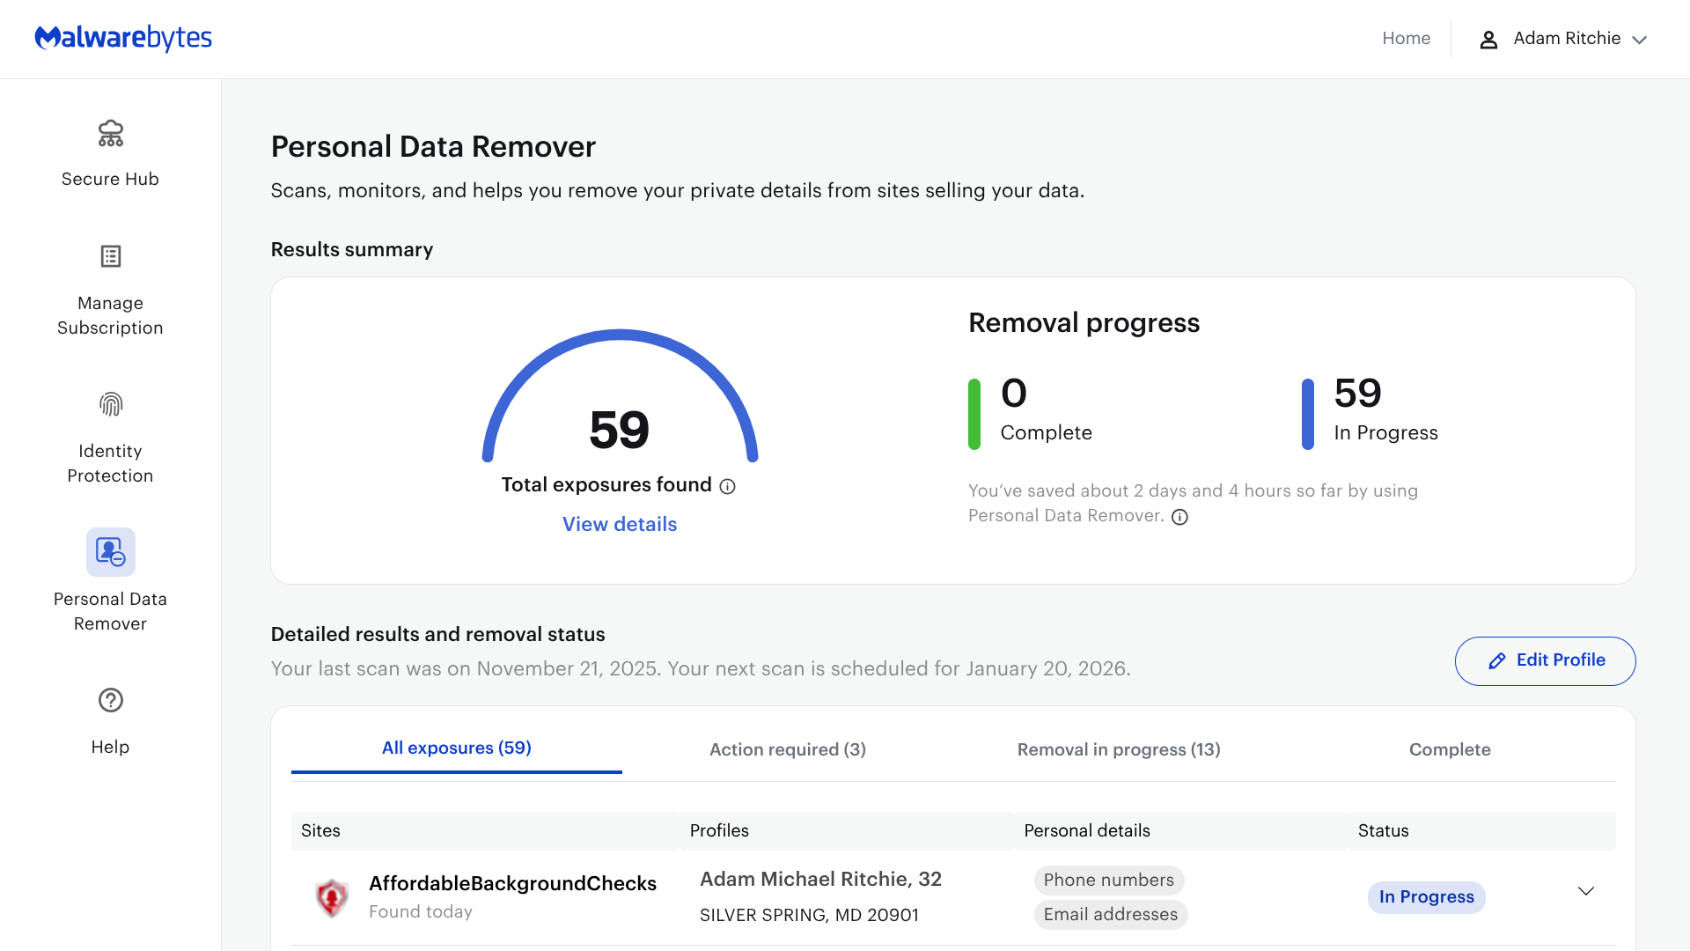Select the Personal Data Remover sidebar icon

coord(110,552)
